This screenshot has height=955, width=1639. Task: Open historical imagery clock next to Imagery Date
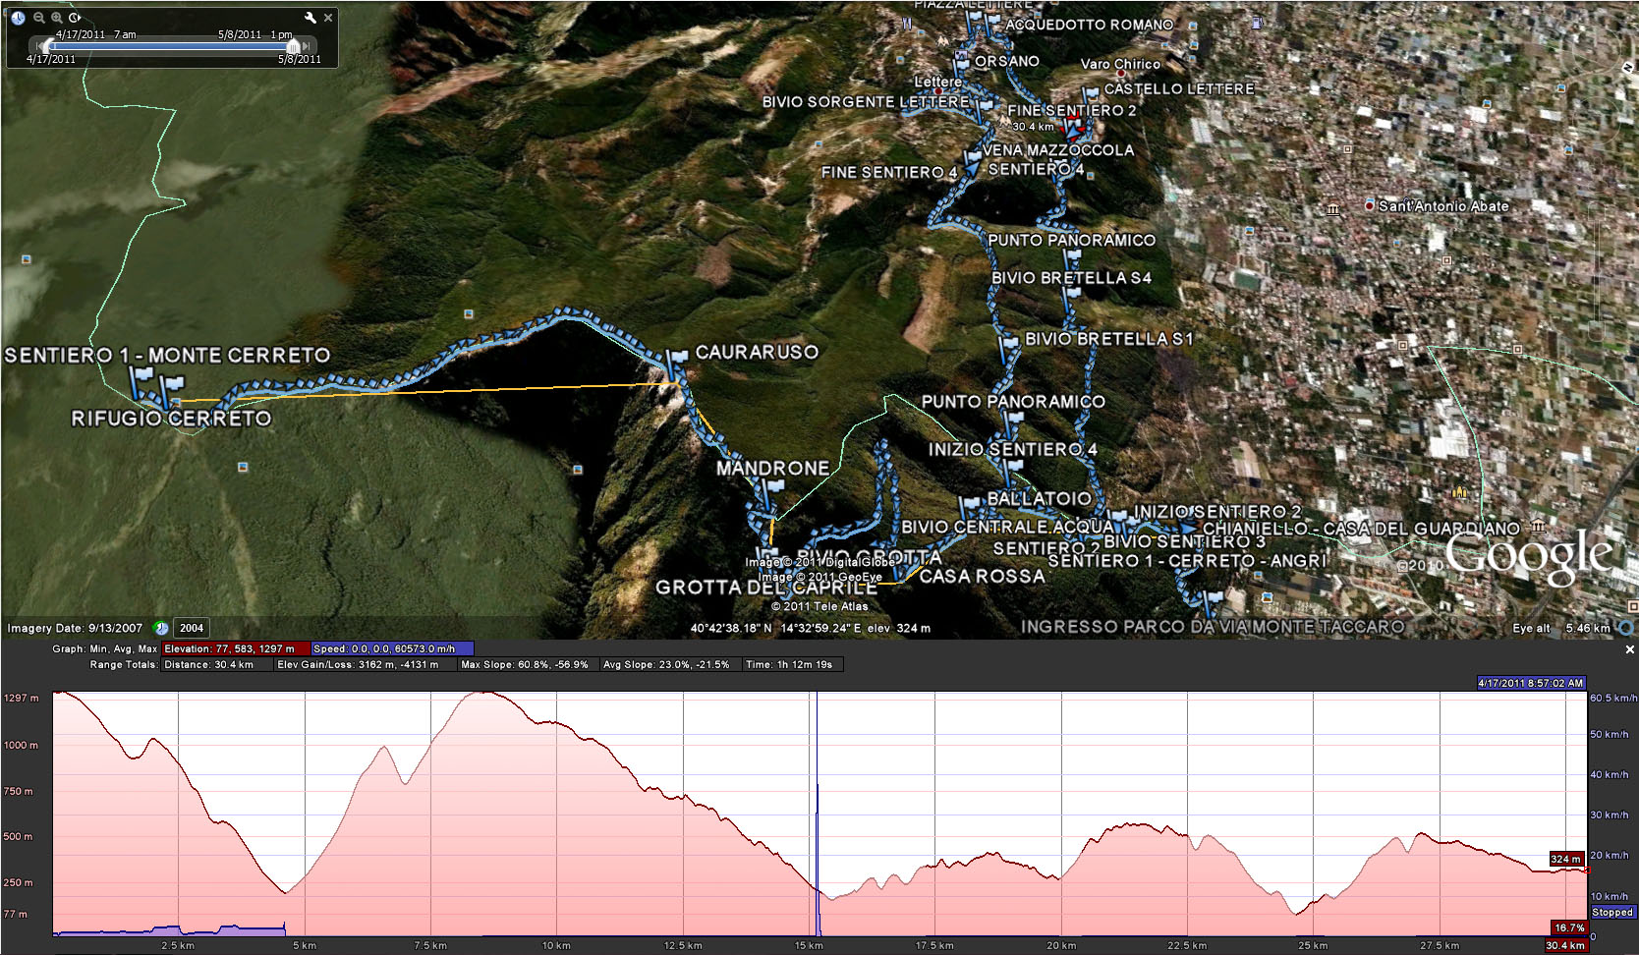(162, 628)
